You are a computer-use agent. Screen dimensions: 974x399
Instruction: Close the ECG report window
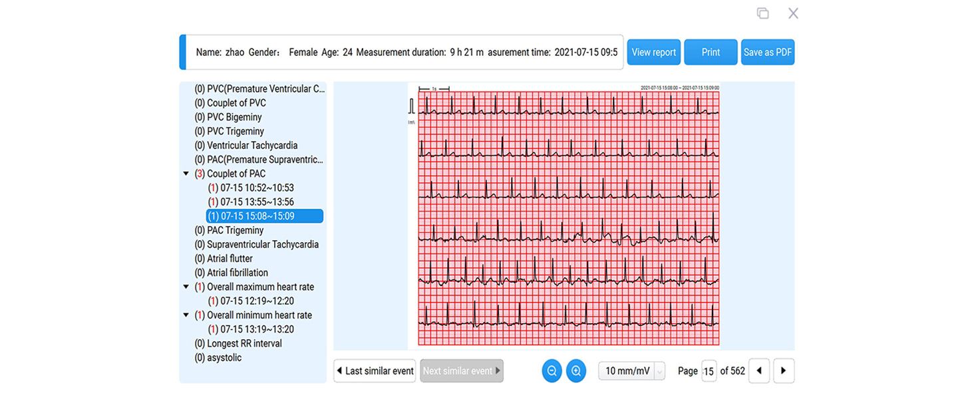coord(792,13)
